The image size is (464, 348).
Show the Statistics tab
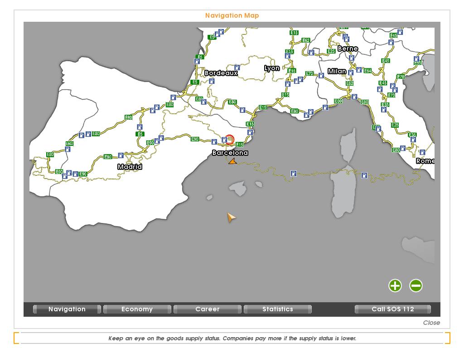[x=277, y=309]
